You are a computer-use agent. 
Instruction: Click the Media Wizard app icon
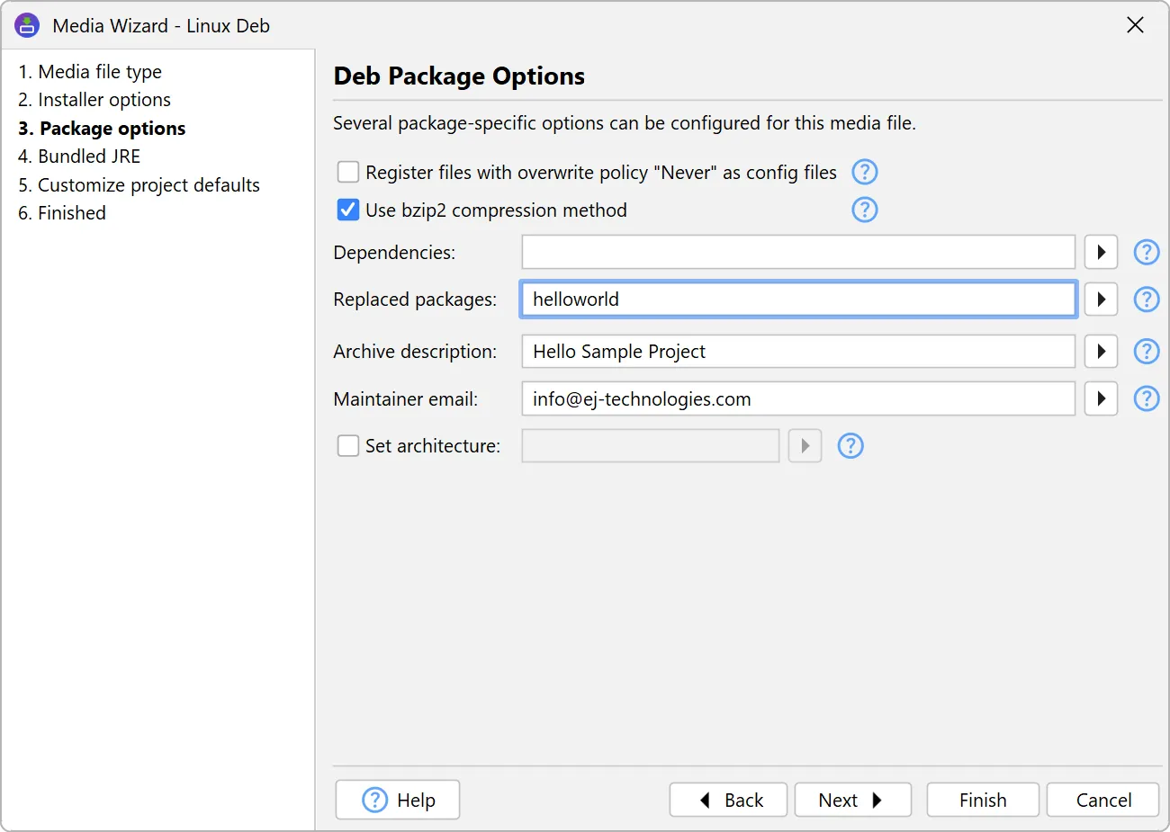27,25
